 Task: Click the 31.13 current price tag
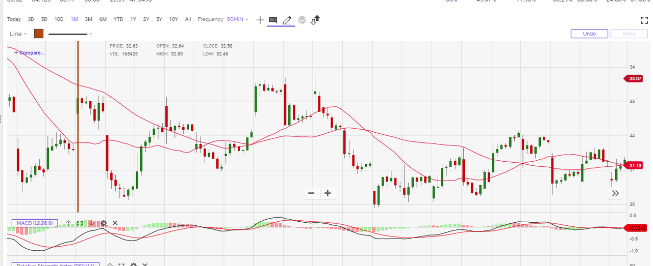[634, 165]
